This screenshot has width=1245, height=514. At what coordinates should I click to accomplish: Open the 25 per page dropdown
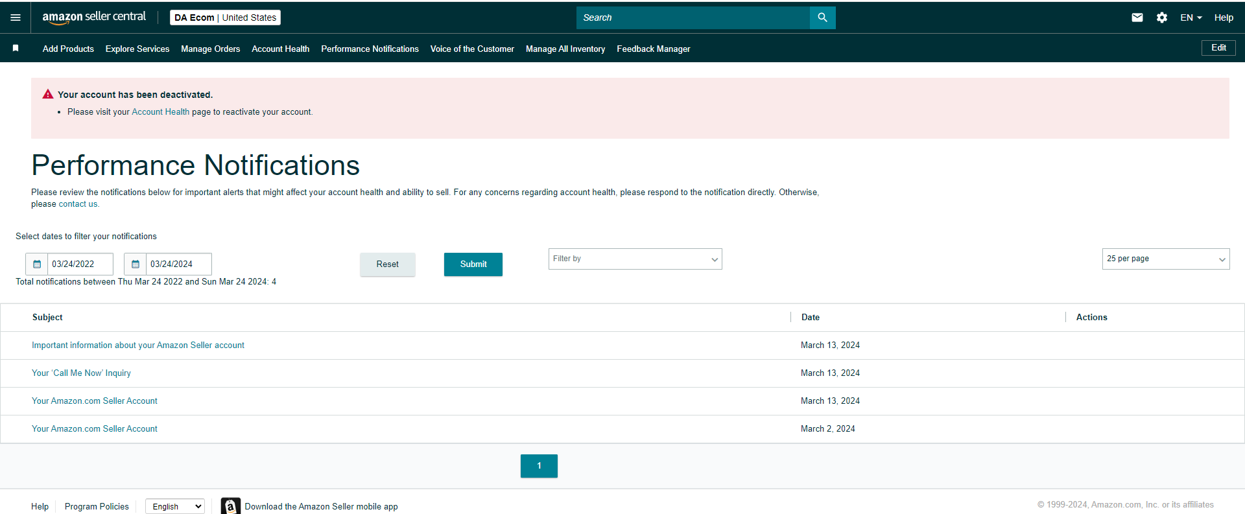click(x=1166, y=259)
